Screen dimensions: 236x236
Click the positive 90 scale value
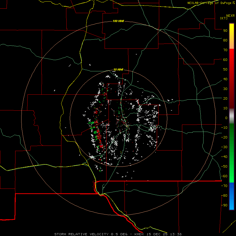225,31
